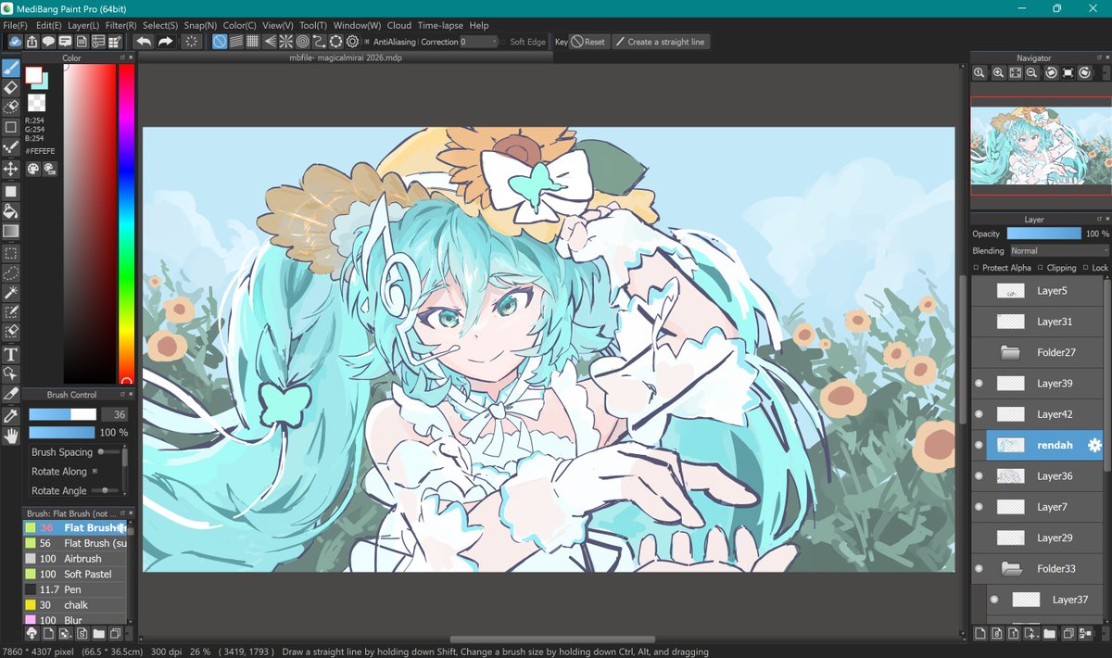The image size is (1112, 658).
Task: Toggle Protect Alpha checkbox
Action: point(976,268)
